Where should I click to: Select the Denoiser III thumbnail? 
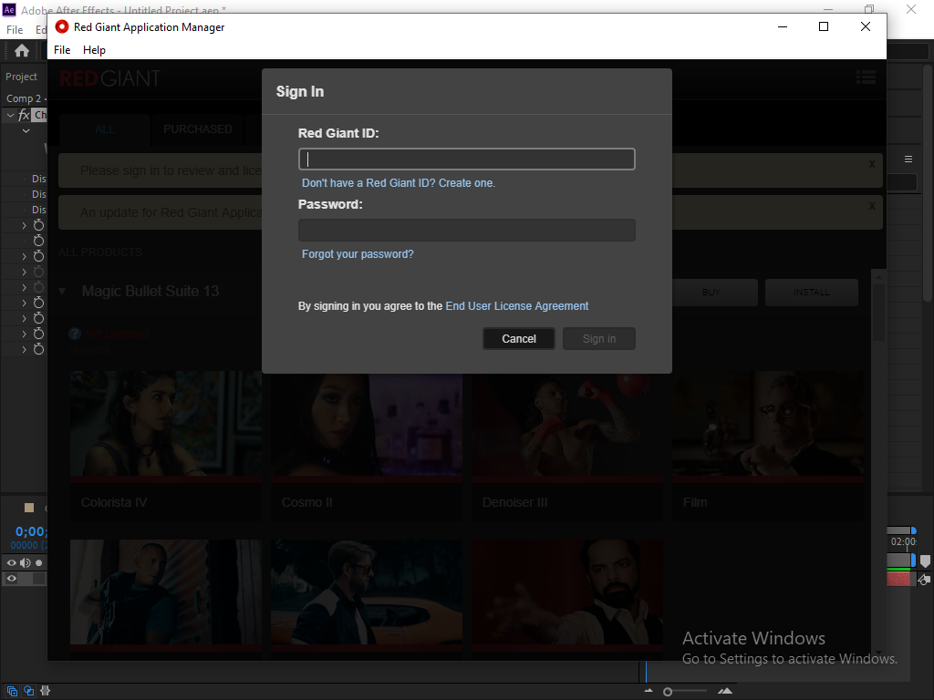pyautogui.click(x=567, y=424)
